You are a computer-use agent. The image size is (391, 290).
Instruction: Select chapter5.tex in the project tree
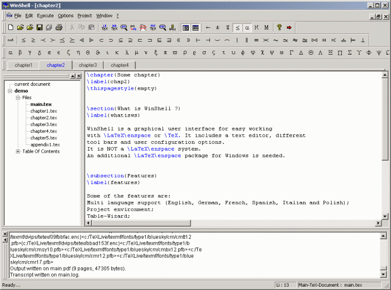pyautogui.click(x=44, y=138)
